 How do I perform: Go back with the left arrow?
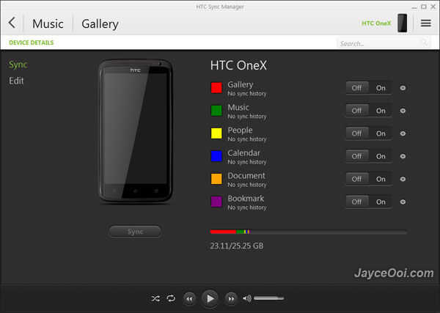[12, 23]
